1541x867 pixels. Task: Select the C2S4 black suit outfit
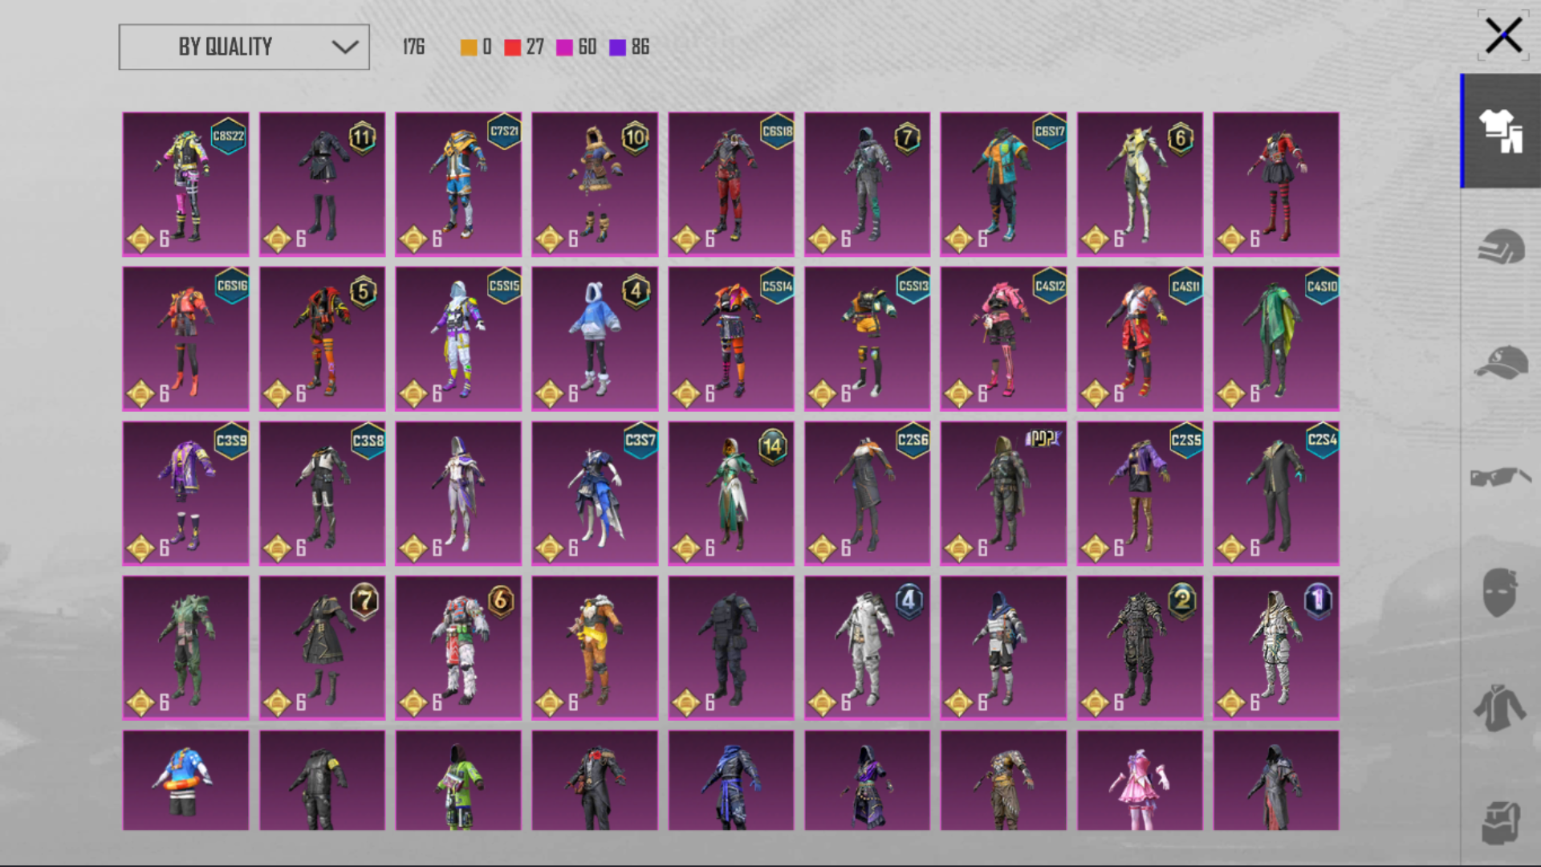[x=1276, y=494]
